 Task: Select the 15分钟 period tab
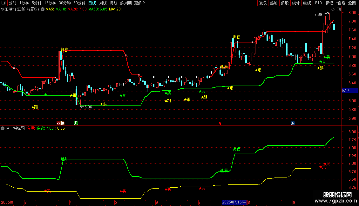point(50,3)
